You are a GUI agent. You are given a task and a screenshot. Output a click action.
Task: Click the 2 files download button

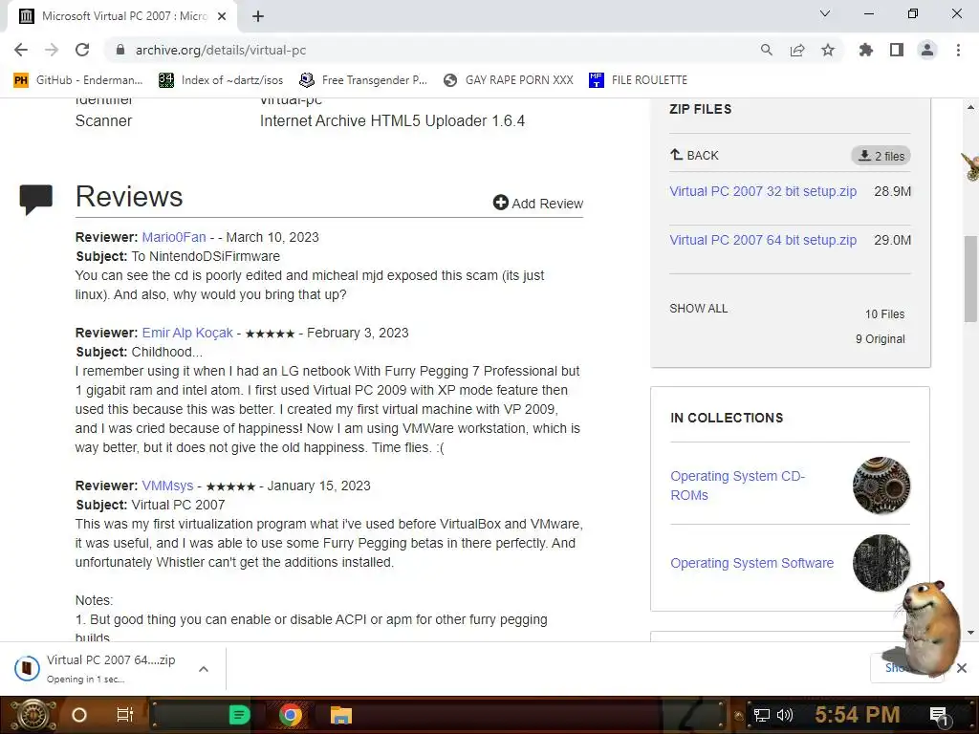point(881,156)
